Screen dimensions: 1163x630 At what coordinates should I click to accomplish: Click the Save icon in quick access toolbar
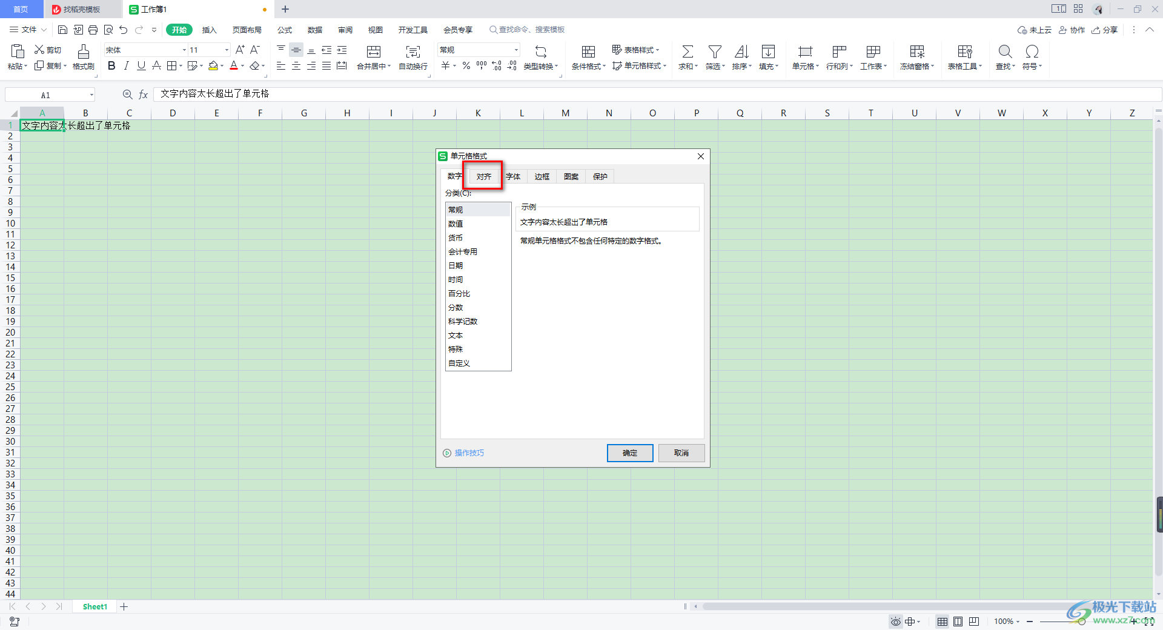click(62, 30)
